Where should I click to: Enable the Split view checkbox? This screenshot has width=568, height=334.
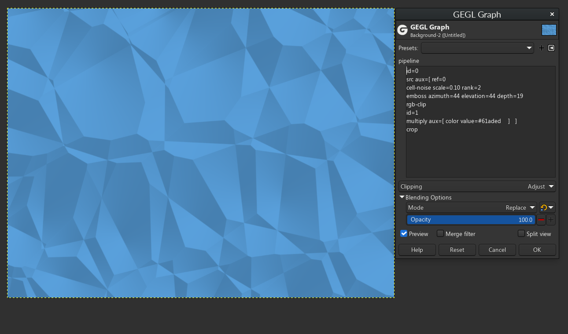coord(521,233)
